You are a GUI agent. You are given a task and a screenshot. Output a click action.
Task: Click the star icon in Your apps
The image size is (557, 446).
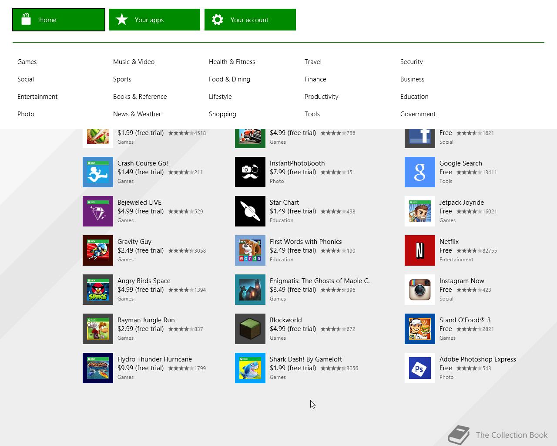click(122, 20)
